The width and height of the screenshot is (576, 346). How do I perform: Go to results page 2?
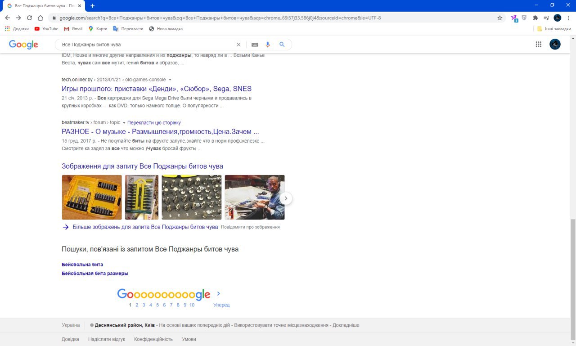point(137,305)
